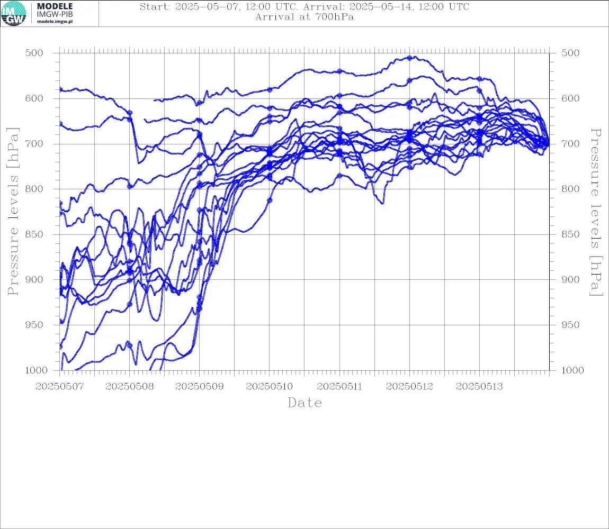609x529 pixels.
Task: Click the right axis 600 label
Action: (x=570, y=98)
